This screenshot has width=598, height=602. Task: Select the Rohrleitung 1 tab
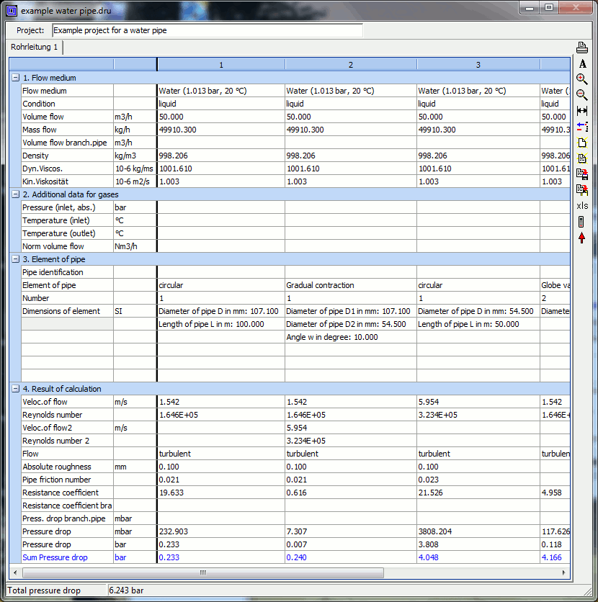[34, 48]
